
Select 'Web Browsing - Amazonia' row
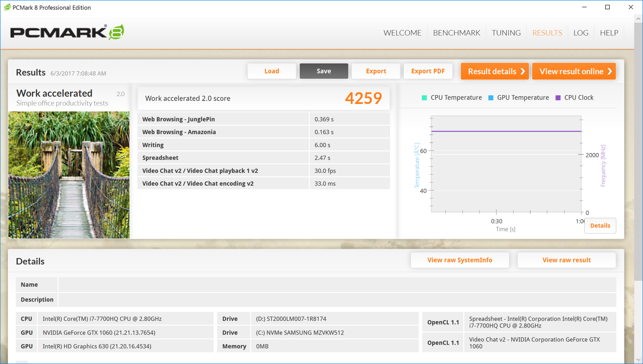pos(264,132)
